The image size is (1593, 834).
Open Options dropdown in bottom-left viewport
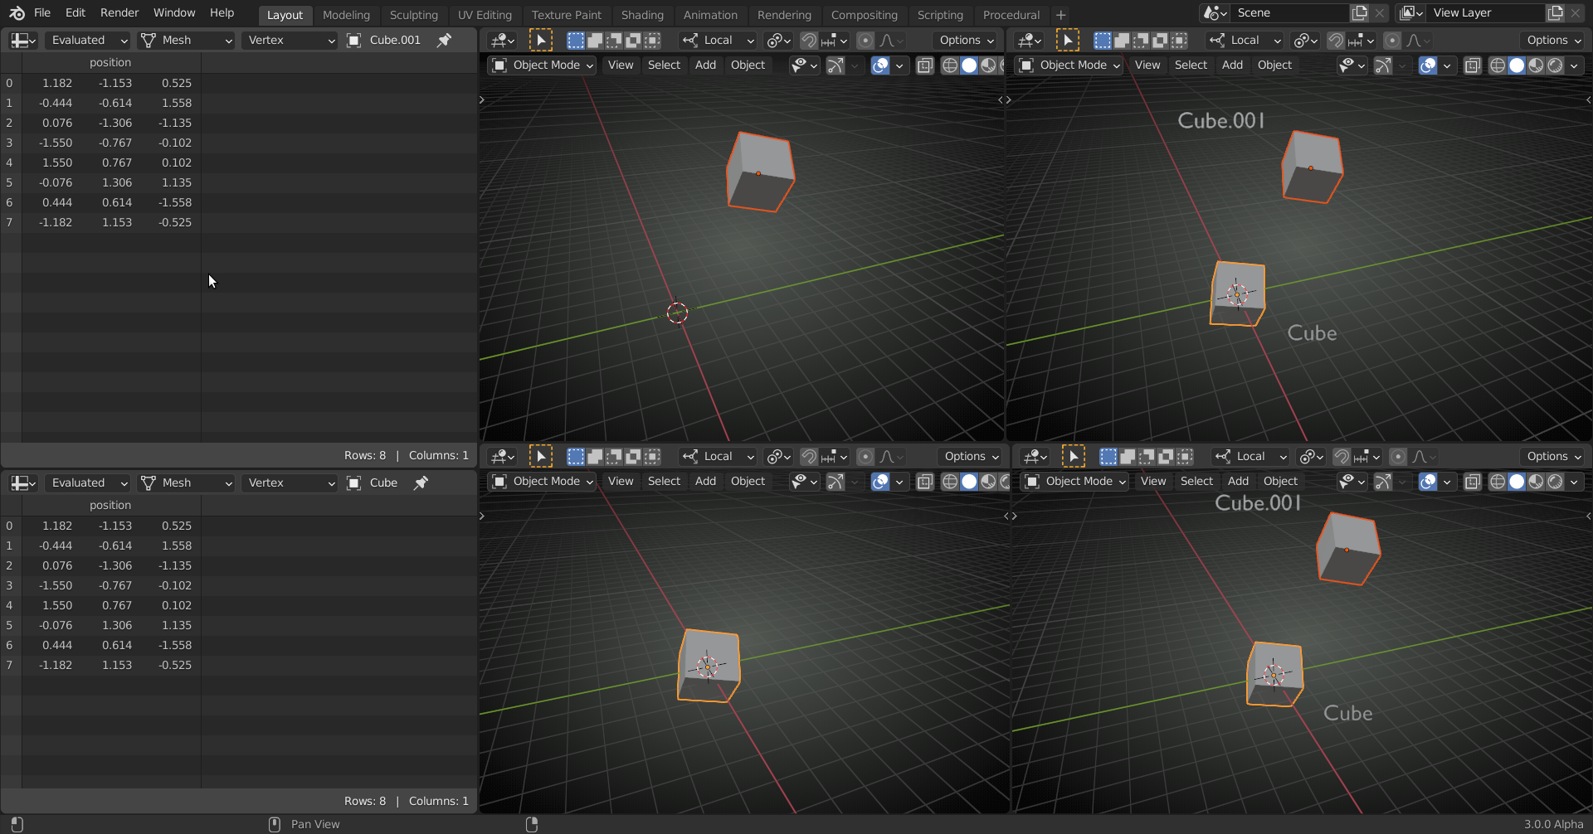[972, 456]
